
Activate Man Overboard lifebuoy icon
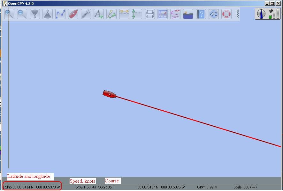(x=226, y=14)
